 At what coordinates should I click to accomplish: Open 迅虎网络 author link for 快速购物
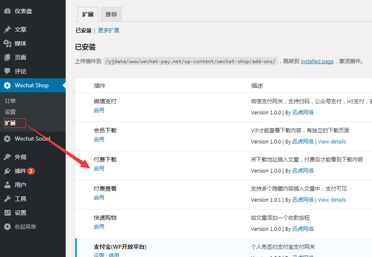pos(303,229)
